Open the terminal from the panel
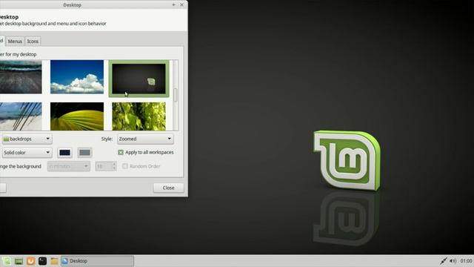 pyautogui.click(x=42, y=261)
